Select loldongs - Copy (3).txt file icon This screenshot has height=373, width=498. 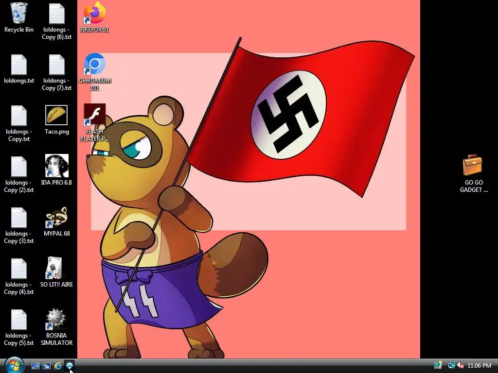(19, 218)
